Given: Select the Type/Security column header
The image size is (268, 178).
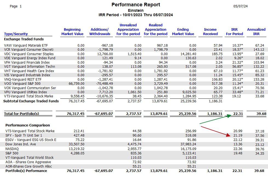Looking at the screenshot, I should pyautogui.click(x=16, y=34).
